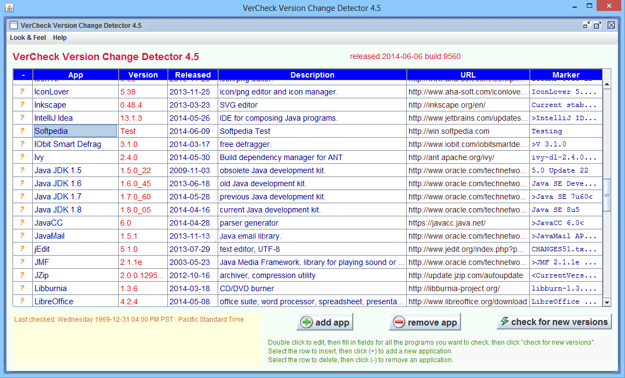Screen dimensions: 625x378
Task: Click the URL column header
Action: (468, 74)
